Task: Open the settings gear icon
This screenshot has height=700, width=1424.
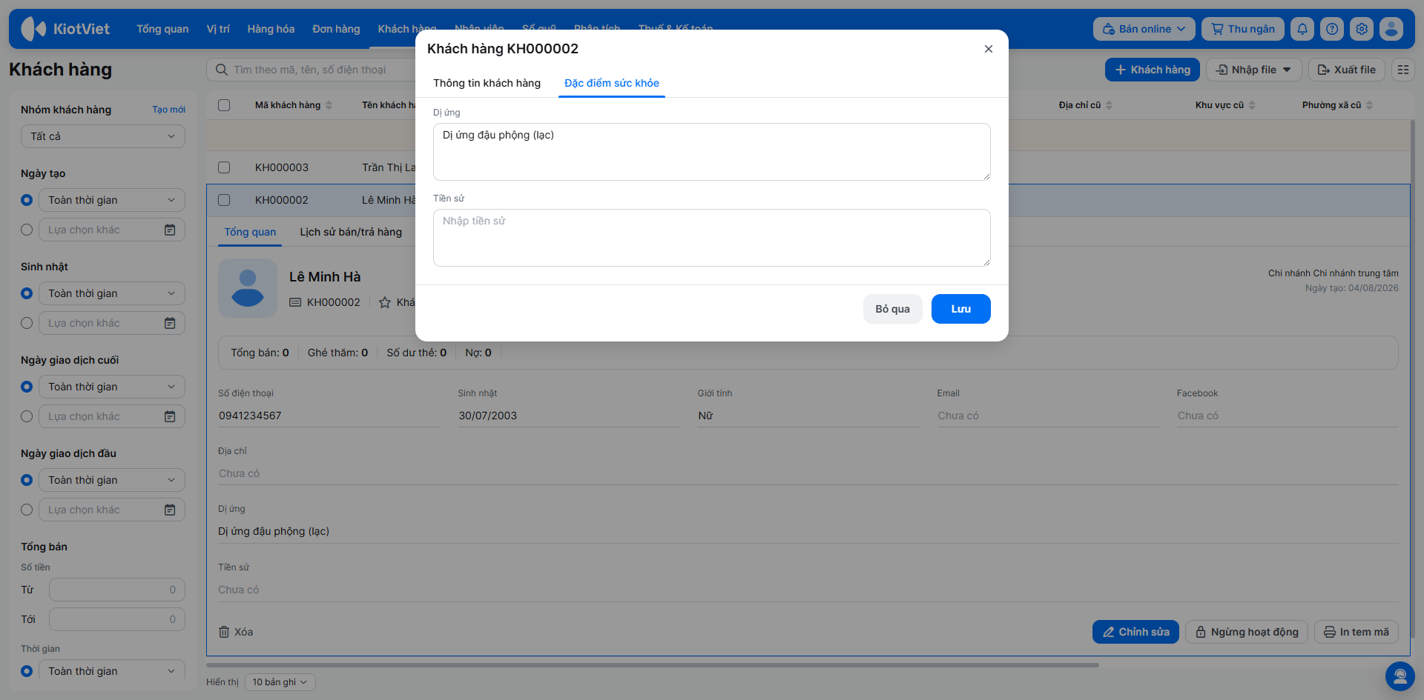Action: pyautogui.click(x=1362, y=29)
